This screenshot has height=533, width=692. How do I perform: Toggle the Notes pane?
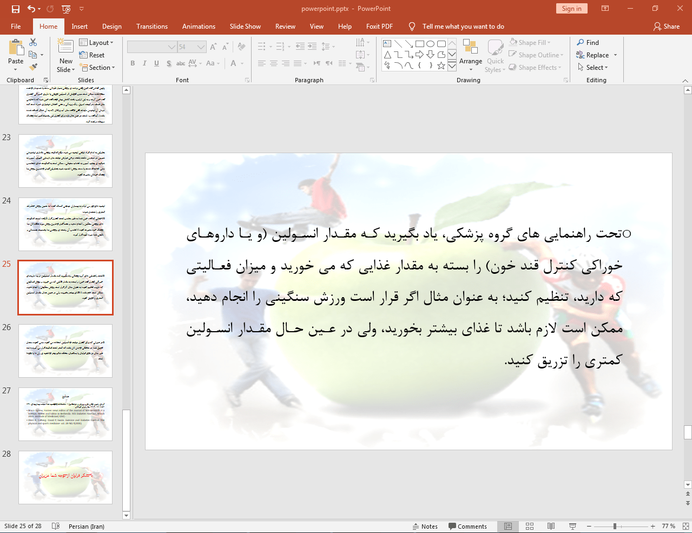(425, 526)
